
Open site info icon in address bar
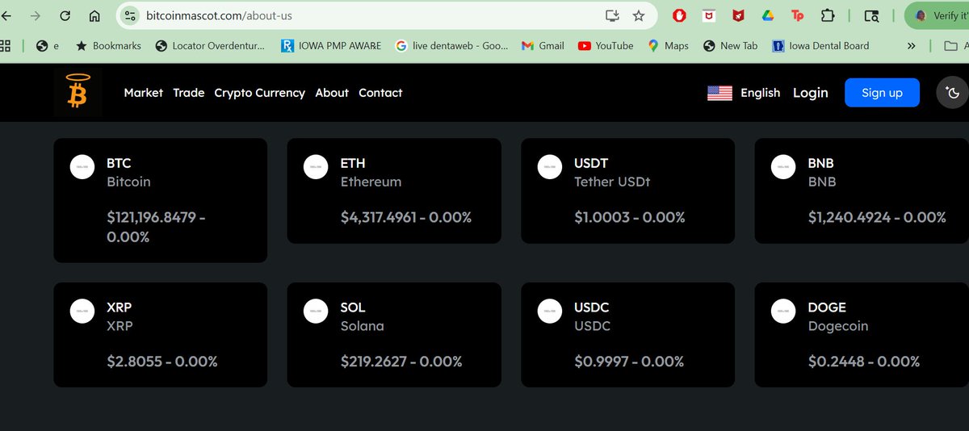click(x=131, y=15)
